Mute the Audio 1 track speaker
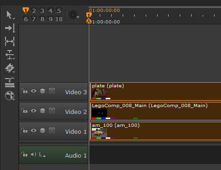221x170 pixels. pos(34,154)
